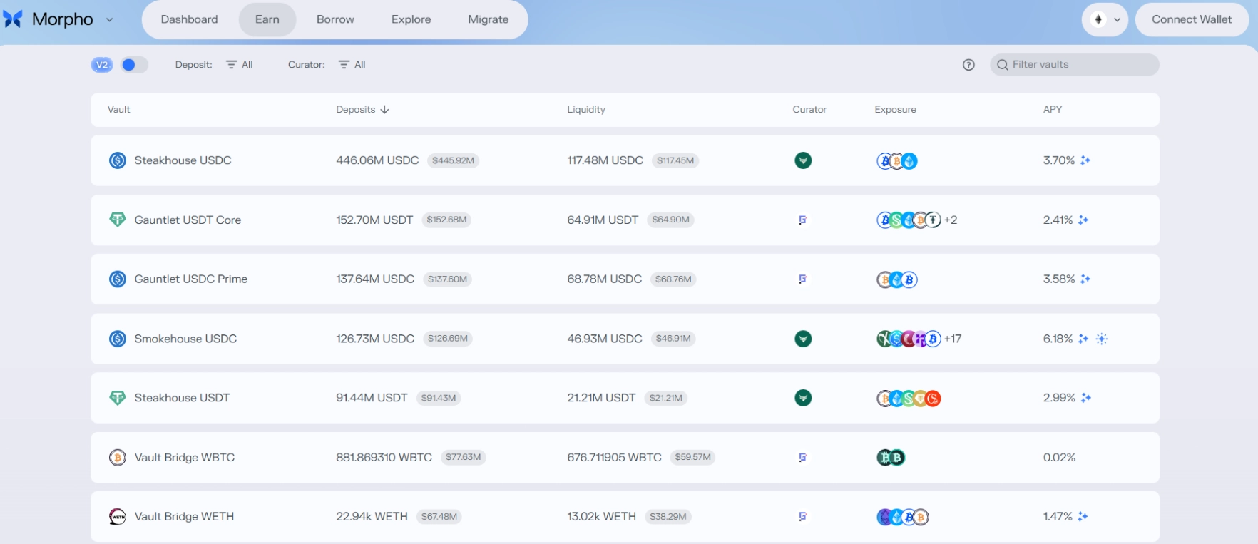Click the Morpho butterfly logo
1258x544 pixels.
[x=13, y=19]
